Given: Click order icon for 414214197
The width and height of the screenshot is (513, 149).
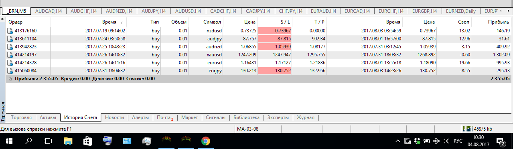Looking at the screenshot, I should tap(10, 55).
